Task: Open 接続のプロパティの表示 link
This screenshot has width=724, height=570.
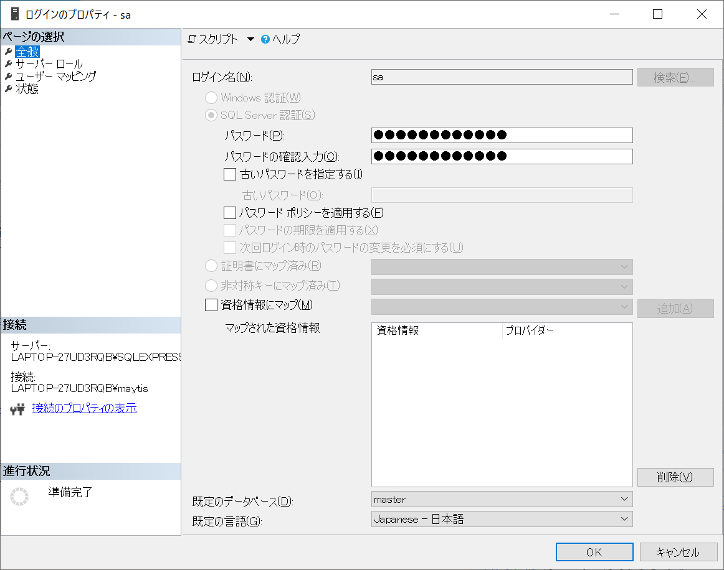Action: [x=85, y=409]
